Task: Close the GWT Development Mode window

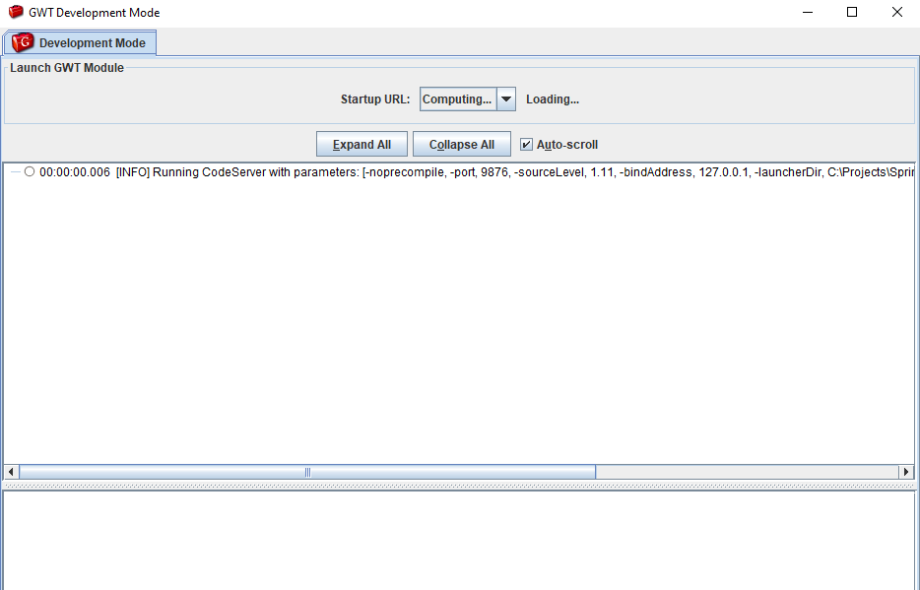Action: click(897, 13)
